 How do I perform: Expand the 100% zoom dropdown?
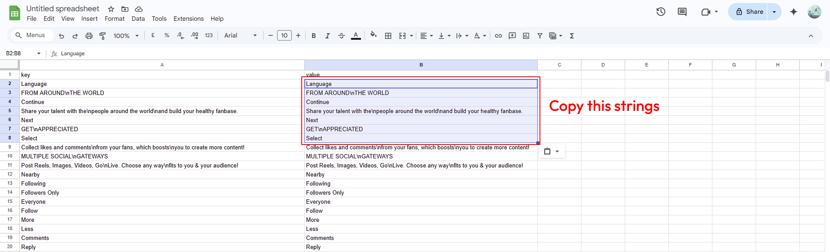pyautogui.click(x=126, y=36)
